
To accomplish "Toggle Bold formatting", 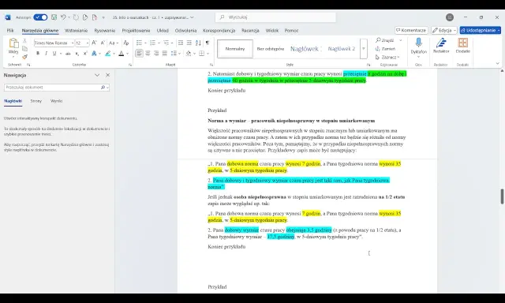I will (x=38, y=54).
